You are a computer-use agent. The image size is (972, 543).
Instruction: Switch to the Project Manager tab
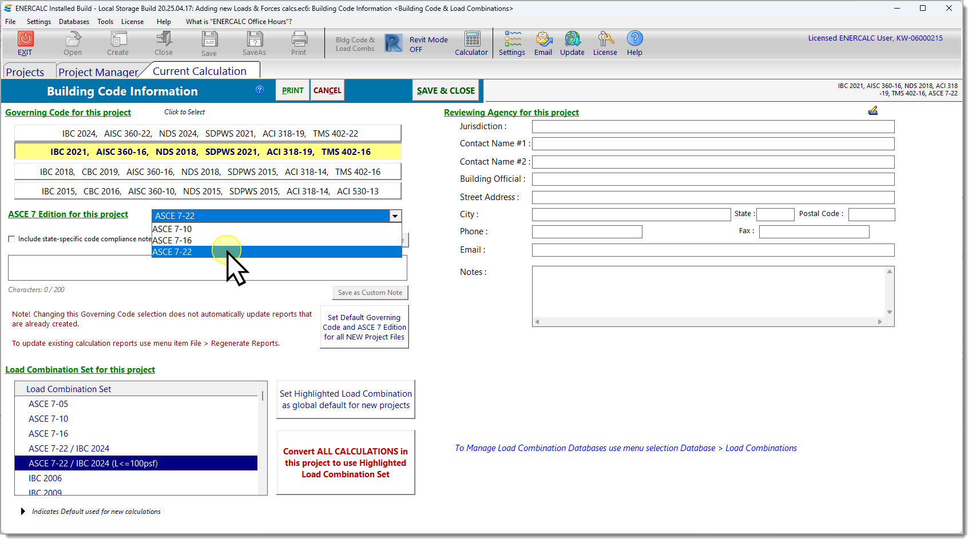[98, 72]
